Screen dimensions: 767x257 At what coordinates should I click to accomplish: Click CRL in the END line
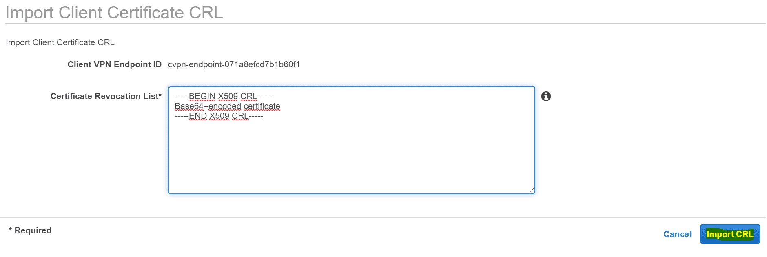click(240, 116)
